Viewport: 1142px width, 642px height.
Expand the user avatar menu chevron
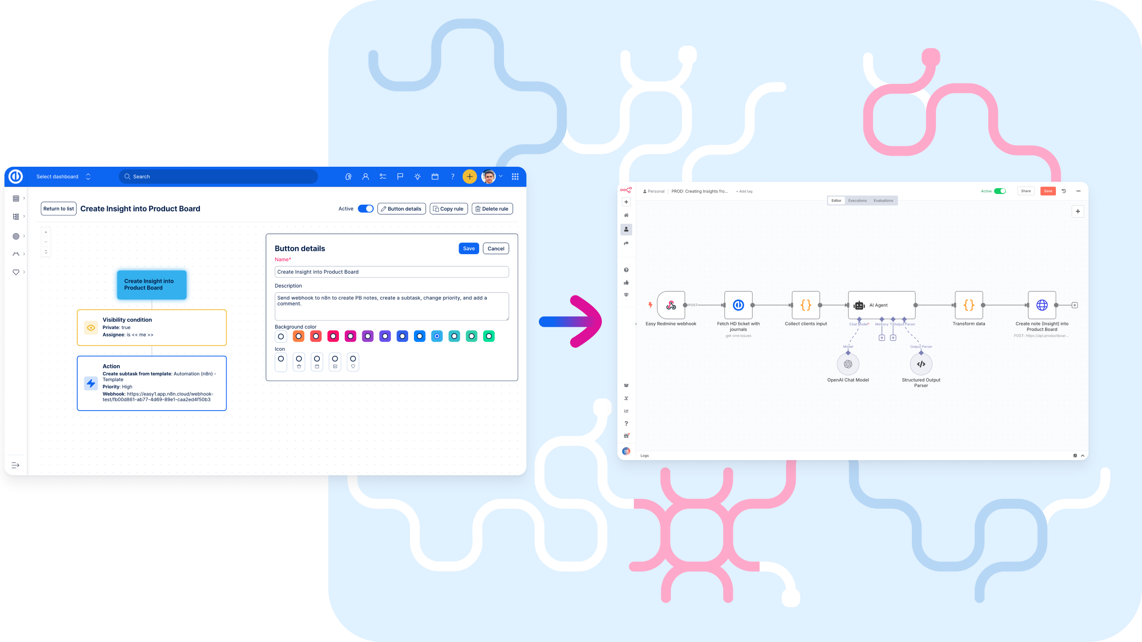(501, 177)
